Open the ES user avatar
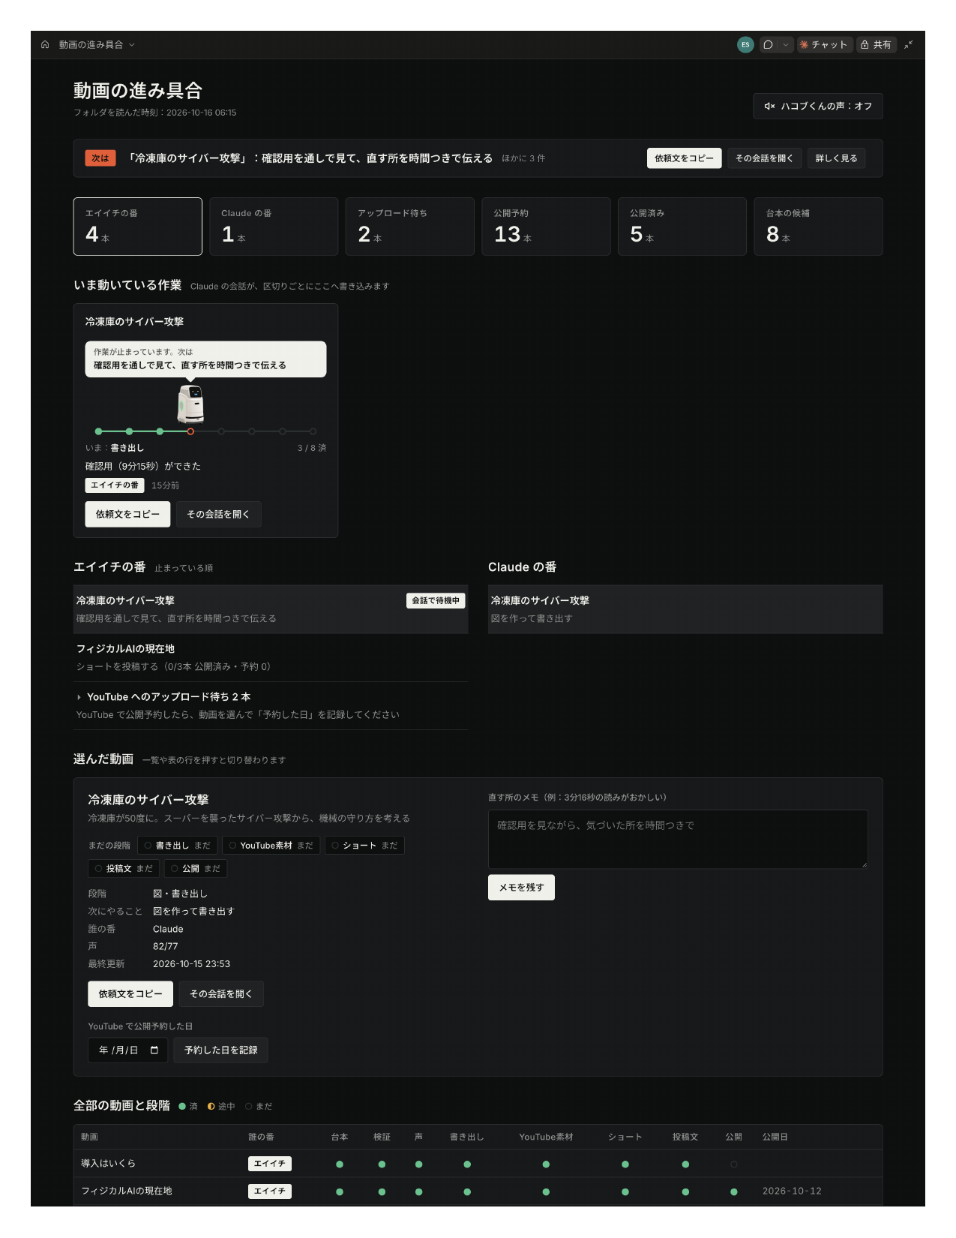Screen dimensions: 956x1238 click(x=745, y=45)
